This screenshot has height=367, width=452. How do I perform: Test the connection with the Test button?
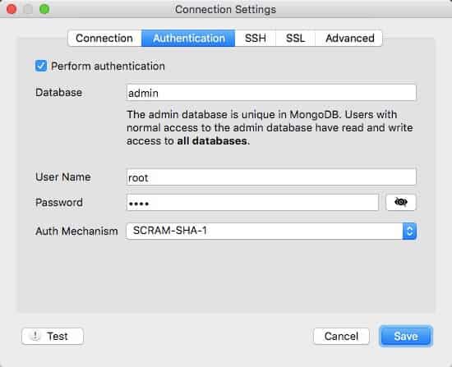tap(53, 336)
